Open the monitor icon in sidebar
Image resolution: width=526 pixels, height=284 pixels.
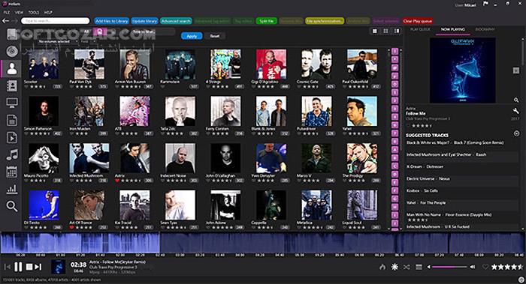(x=12, y=103)
